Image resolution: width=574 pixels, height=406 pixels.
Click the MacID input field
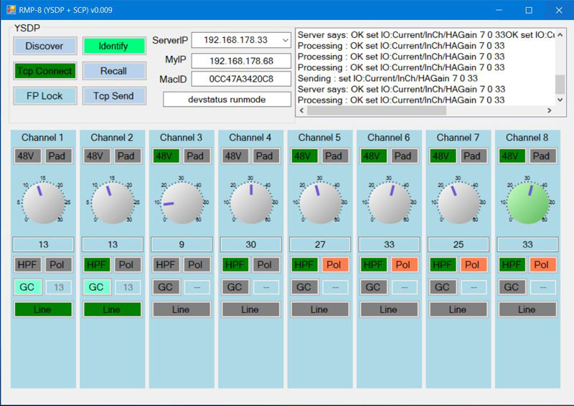click(x=241, y=79)
